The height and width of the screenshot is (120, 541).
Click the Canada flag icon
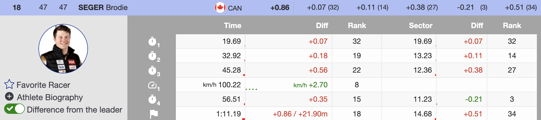220,8
